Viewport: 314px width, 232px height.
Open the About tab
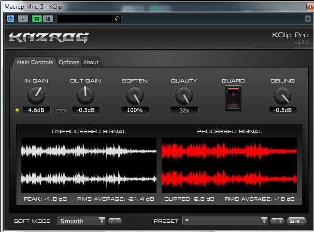tap(91, 62)
